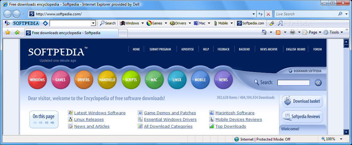This screenshot has height=145, width=352.
Task: Click the blue down-arrow toolbar icon
Action: tap(45, 23)
